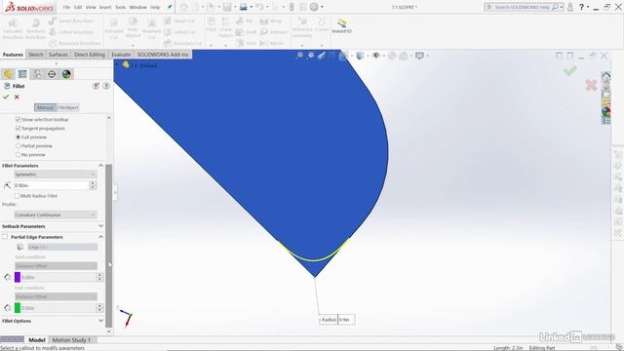Switch to the Evaluate tab
The image size is (624, 351).
coord(121,55)
